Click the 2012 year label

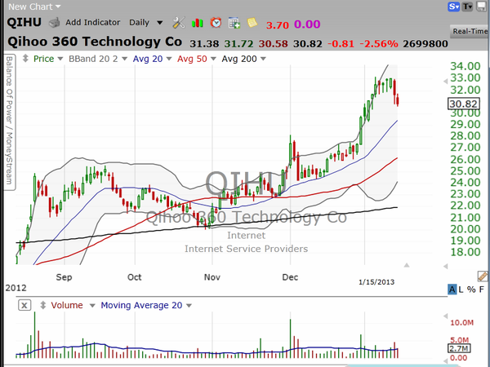tap(16, 288)
